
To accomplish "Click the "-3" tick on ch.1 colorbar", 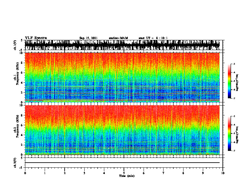I will 234,64.
